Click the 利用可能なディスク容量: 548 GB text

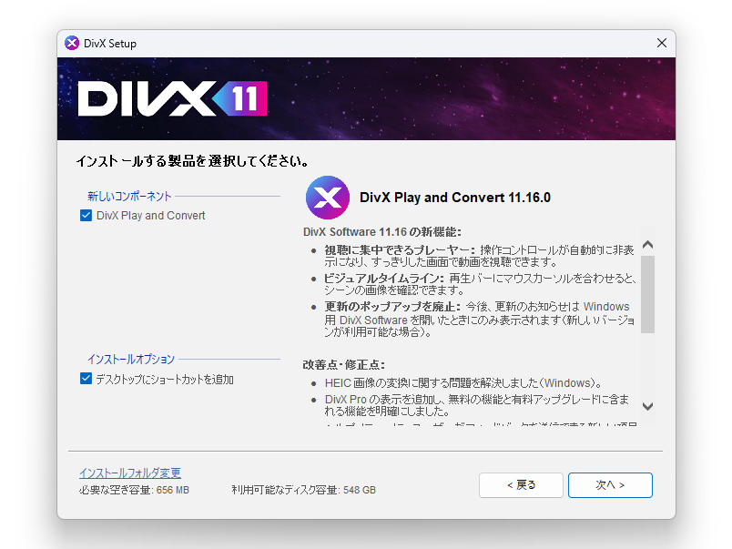[304, 490]
